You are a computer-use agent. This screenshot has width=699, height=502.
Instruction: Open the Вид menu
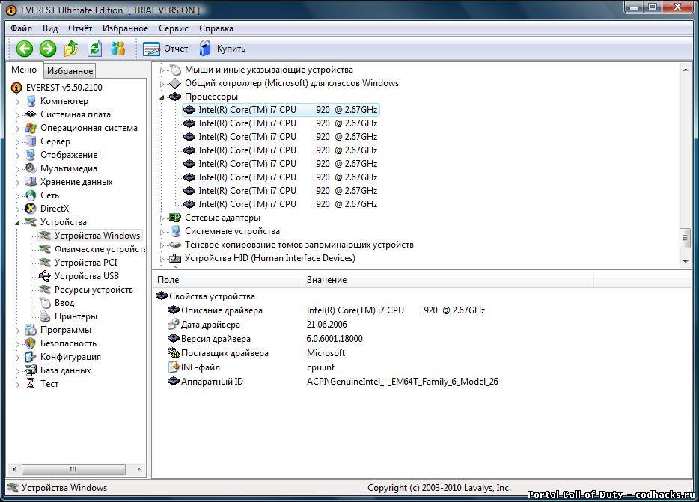(x=50, y=28)
